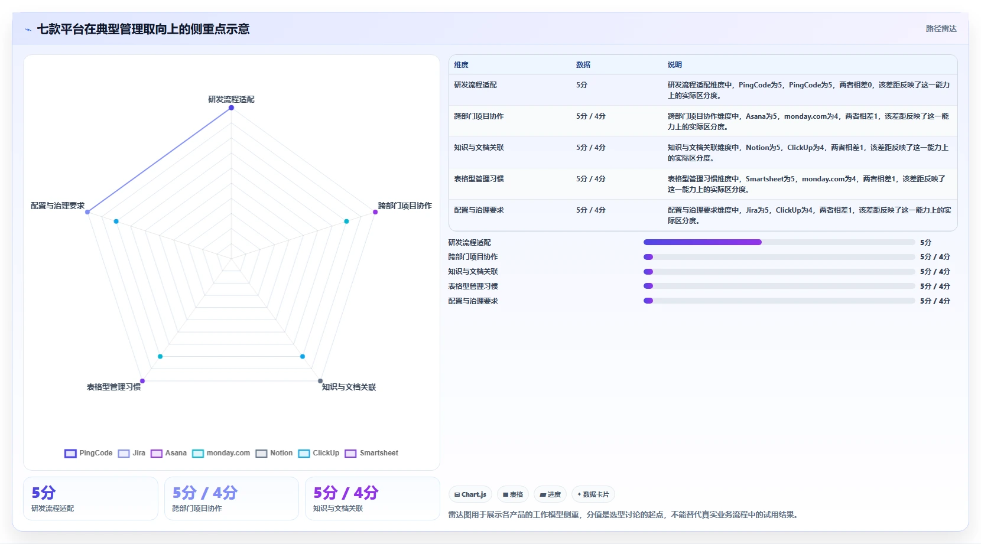Image resolution: width=981 pixels, height=544 pixels.
Task: Click the 路径雷达 label
Action: pyautogui.click(x=941, y=28)
